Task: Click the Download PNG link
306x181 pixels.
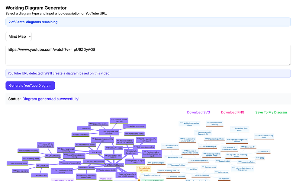Action: pyautogui.click(x=232, y=112)
